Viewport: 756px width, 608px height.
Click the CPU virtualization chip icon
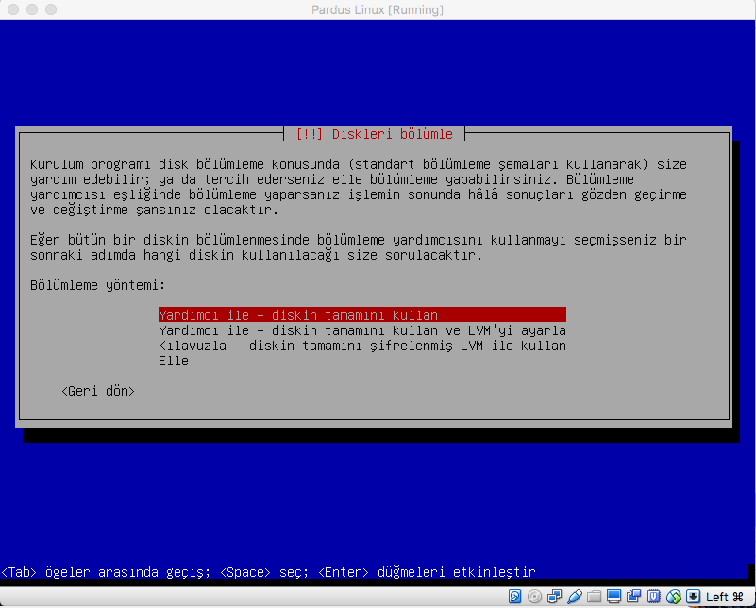click(654, 597)
